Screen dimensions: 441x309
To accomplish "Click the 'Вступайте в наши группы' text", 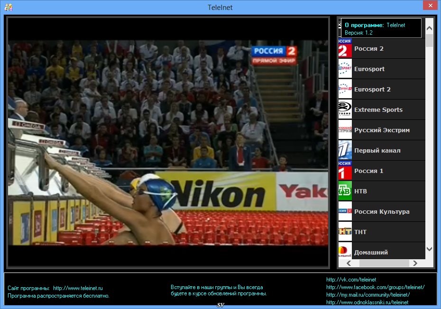I will coord(219,290).
